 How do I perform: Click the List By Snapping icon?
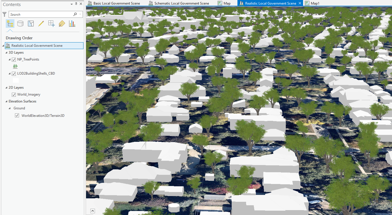pyautogui.click(x=51, y=24)
